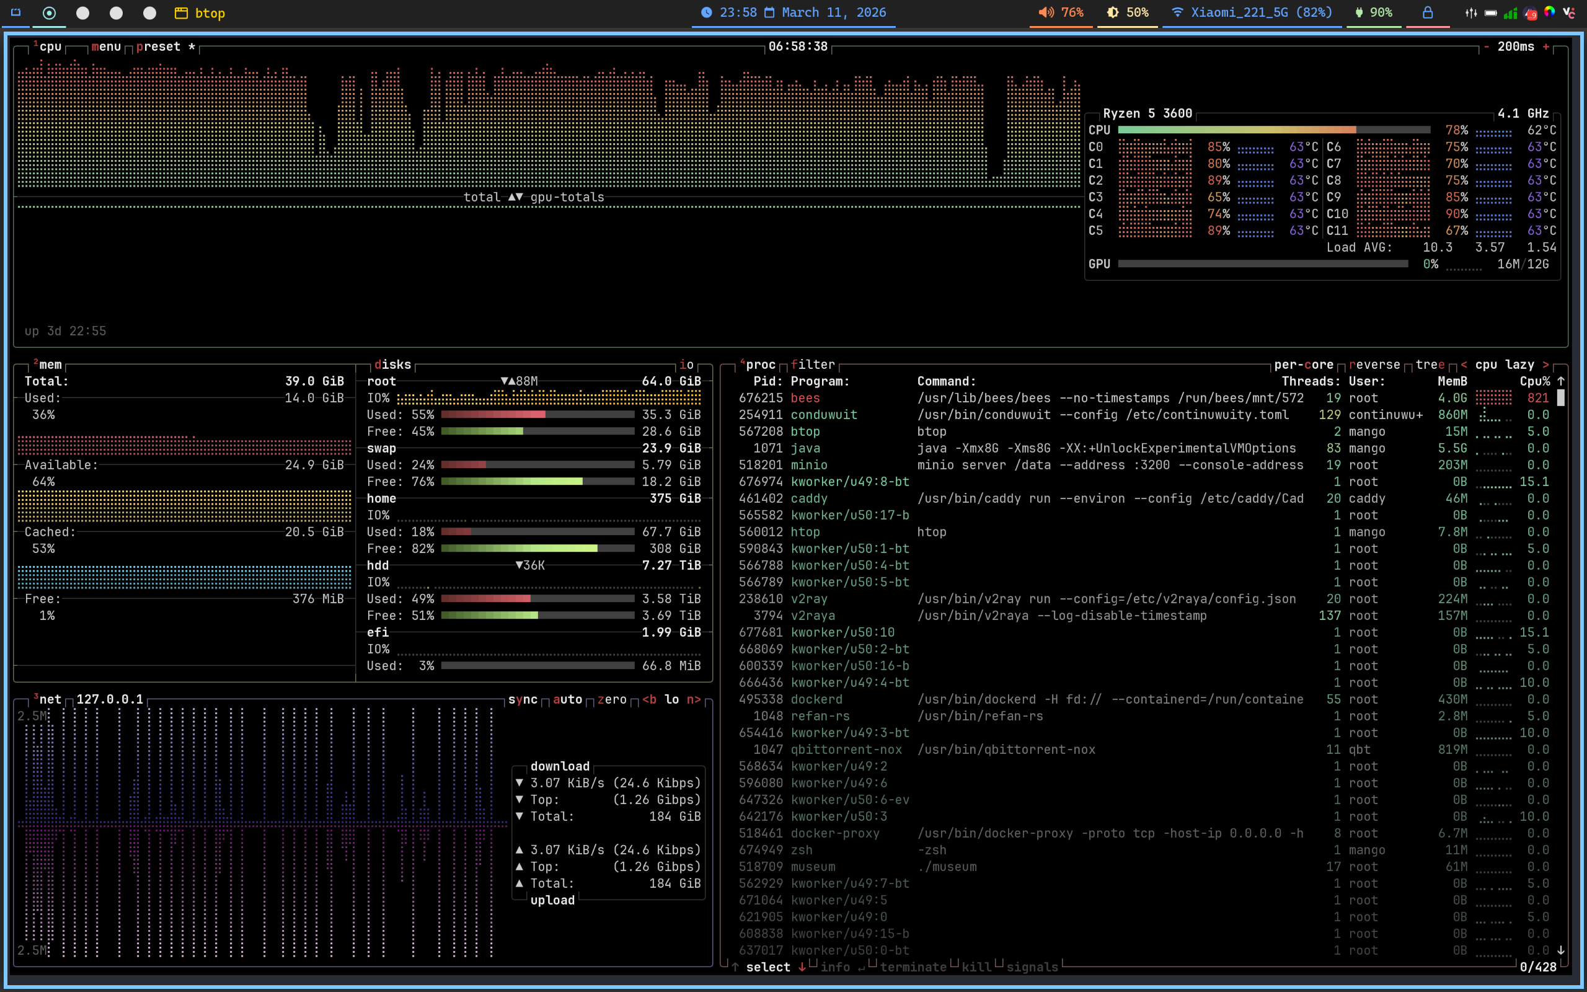Switch to next network interface with n>
1587x992 pixels.
[x=693, y=699]
